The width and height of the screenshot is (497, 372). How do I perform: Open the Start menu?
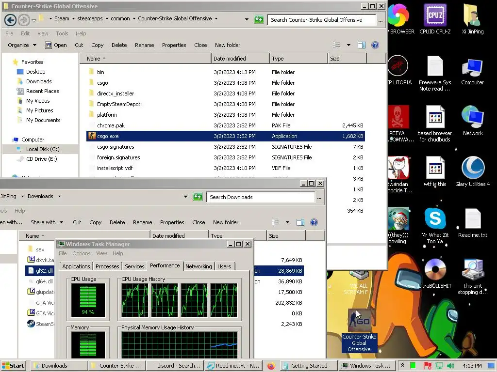[13, 366]
